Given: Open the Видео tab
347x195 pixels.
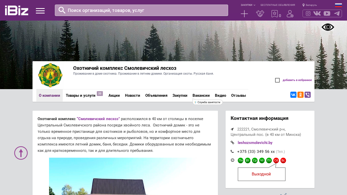Looking at the screenshot, I should 220,95.
